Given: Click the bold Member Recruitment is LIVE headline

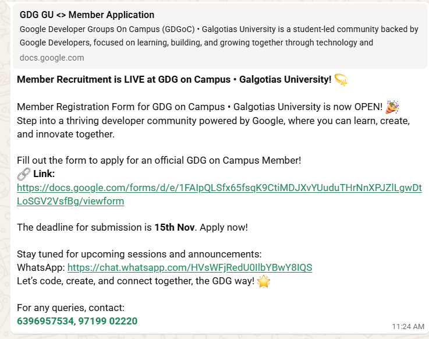Looking at the screenshot, I should [x=174, y=80].
